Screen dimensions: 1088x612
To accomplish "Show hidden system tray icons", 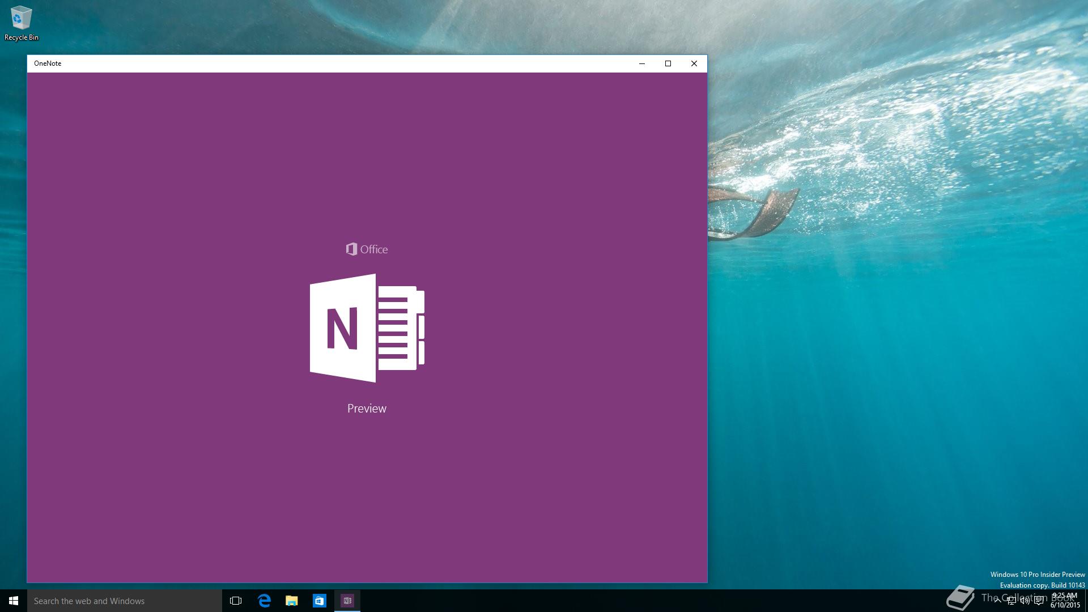I will 997,601.
